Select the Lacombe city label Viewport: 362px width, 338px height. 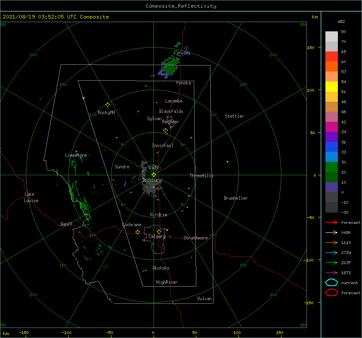pyautogui.click(x=174, y=101)
